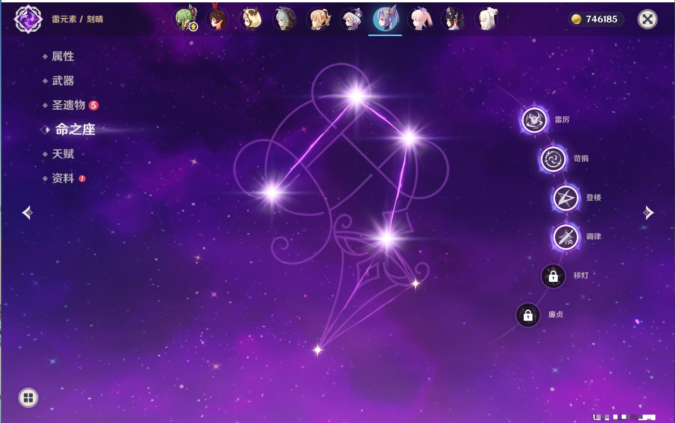Click the red 5 badge on 圣遗物
This screenshot has width=675, height=423.
pyautogui.click(x=93, y=105)
